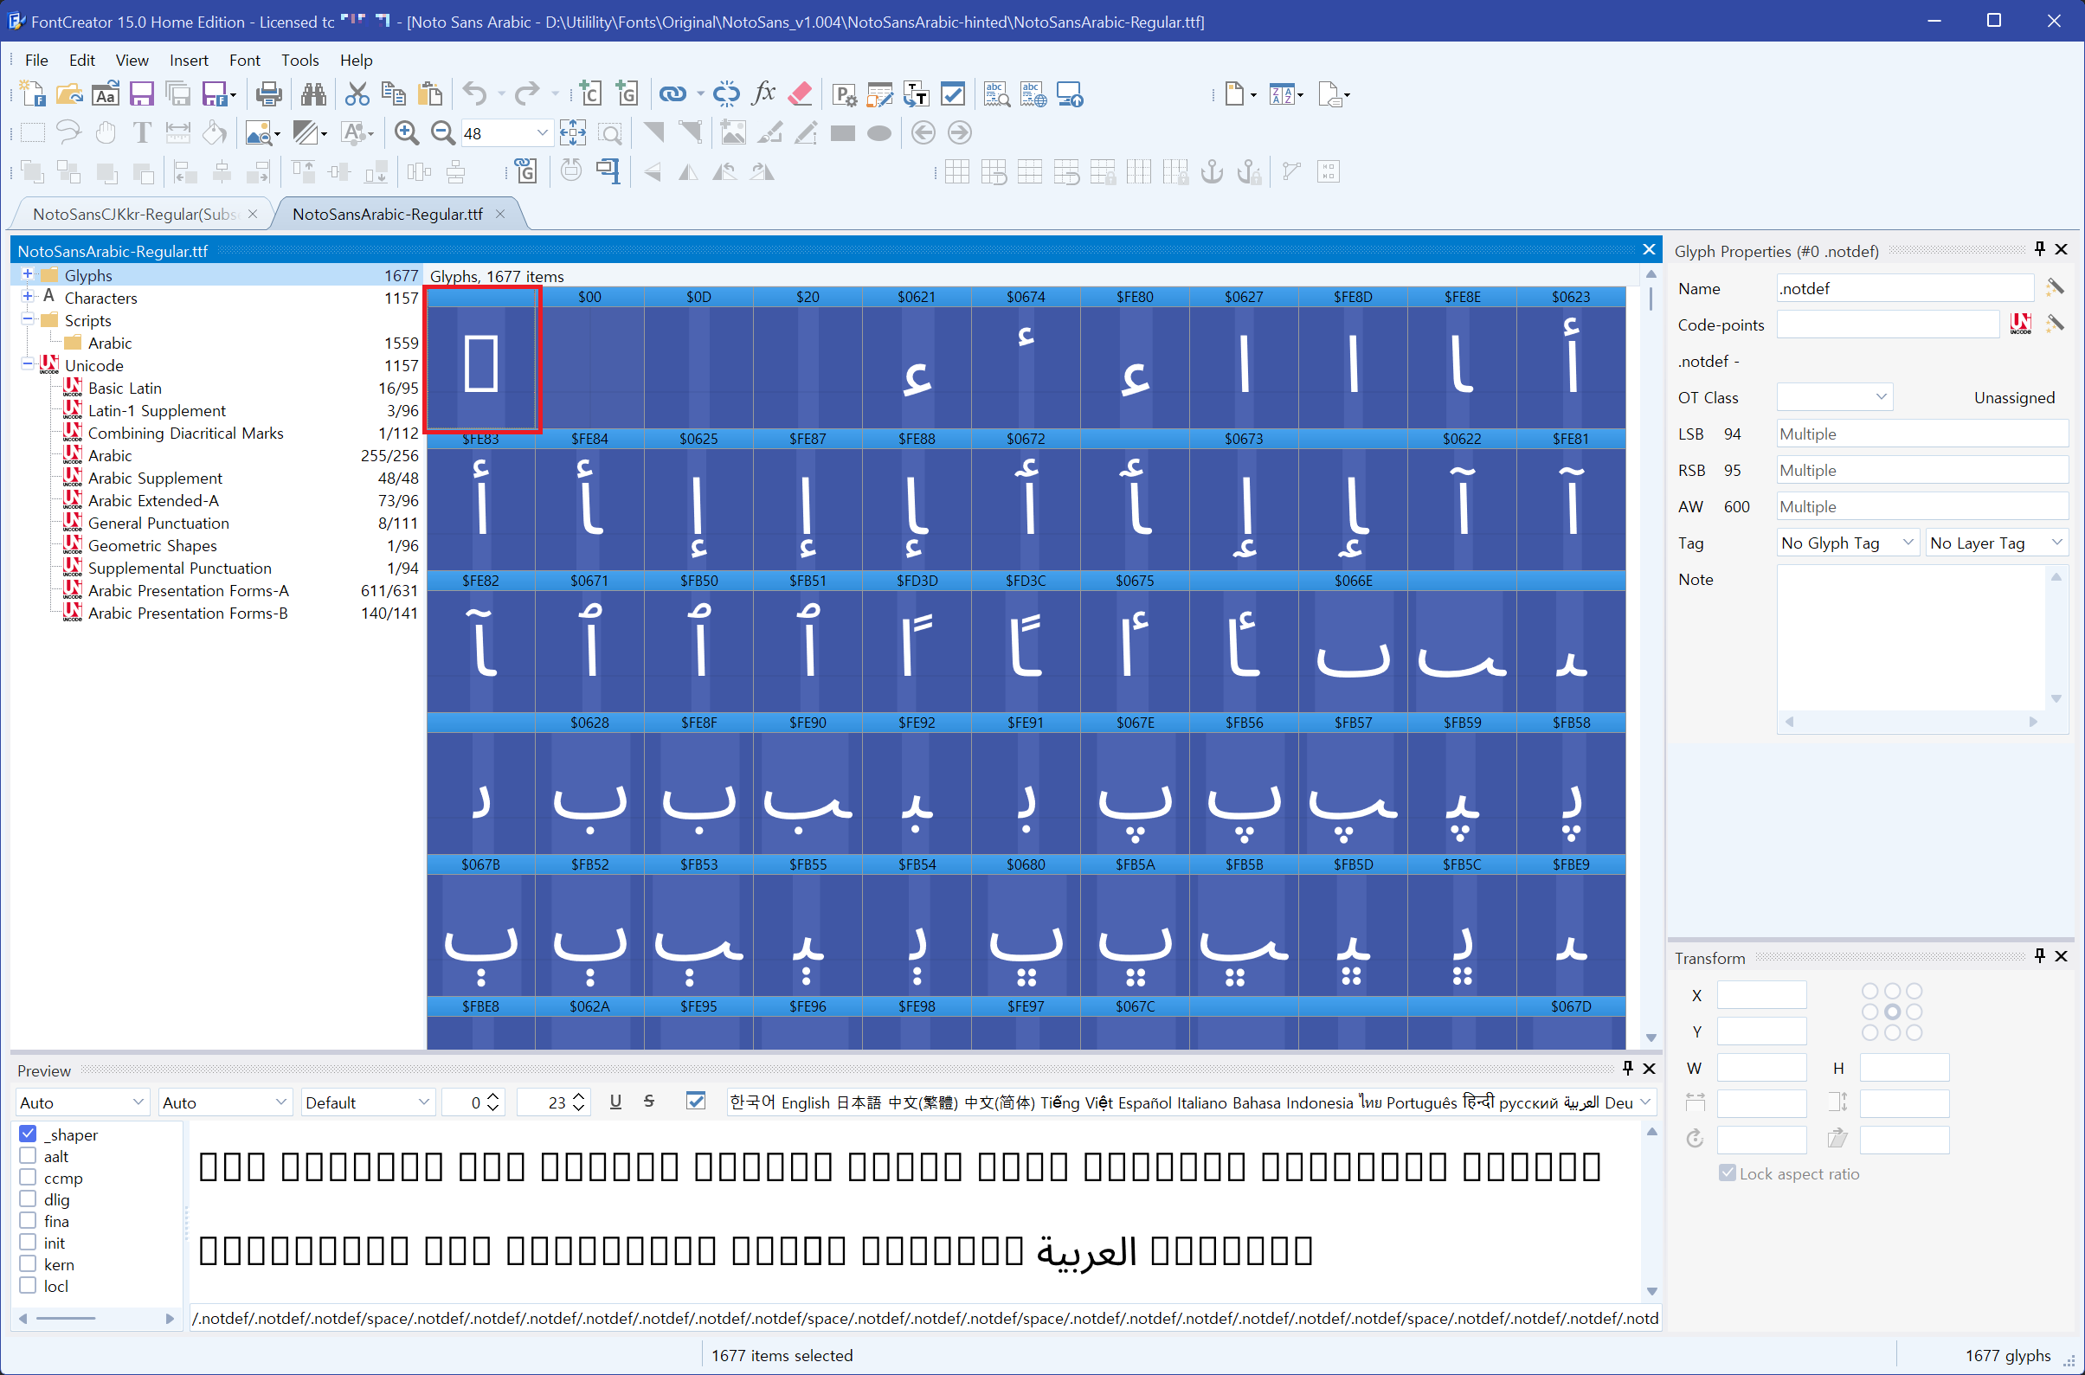The width and height of the screenshot is (2085, 1375).
Task: Enable the kern feature checkbox
Action: (x=28, y=1263)
